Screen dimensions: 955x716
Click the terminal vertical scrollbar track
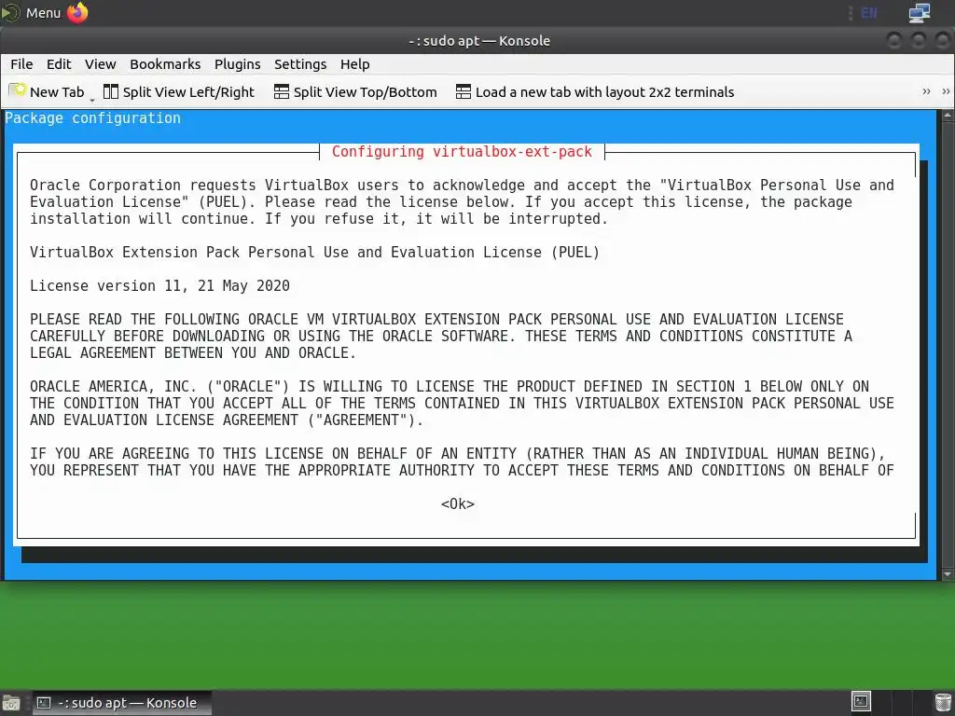click(948, 344)
